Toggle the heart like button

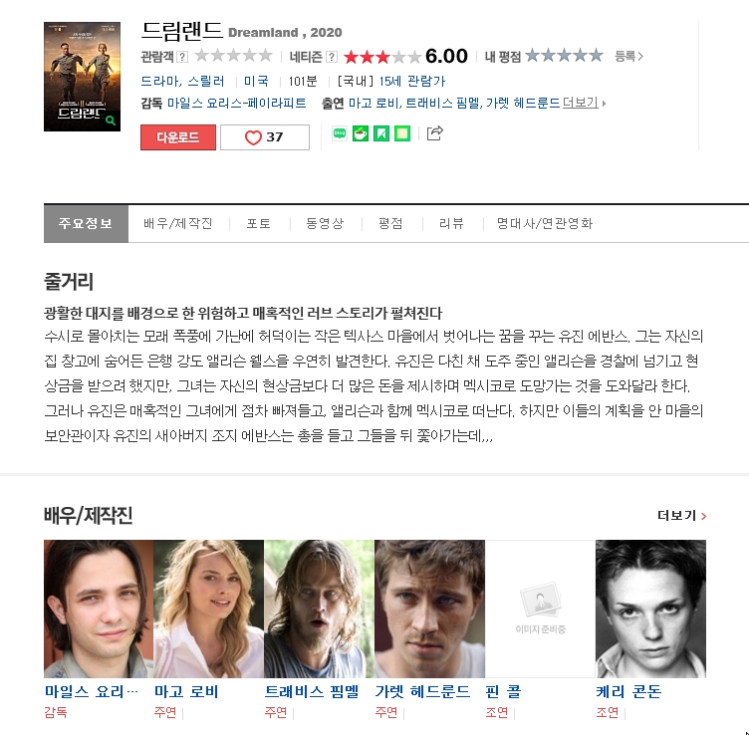265,137
